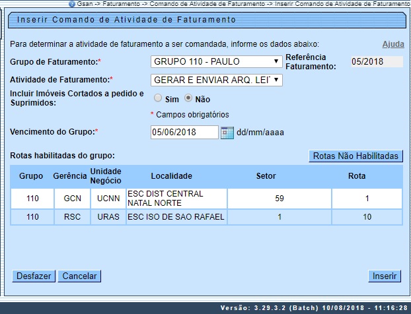Select Sim for Incluir Imóveis Cortados
Screen dimensions: 411x314
[x=158, y=98]
